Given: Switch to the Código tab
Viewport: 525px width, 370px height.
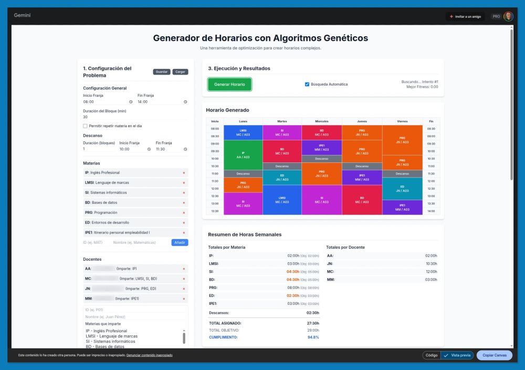Looking at the screenshot, I should tap(432, 355).
